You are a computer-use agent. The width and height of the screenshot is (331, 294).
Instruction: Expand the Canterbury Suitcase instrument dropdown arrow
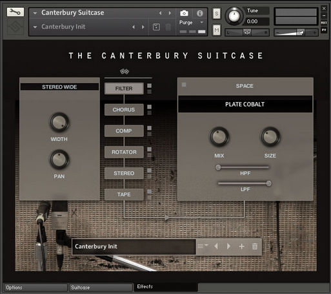tap(35, 13)
